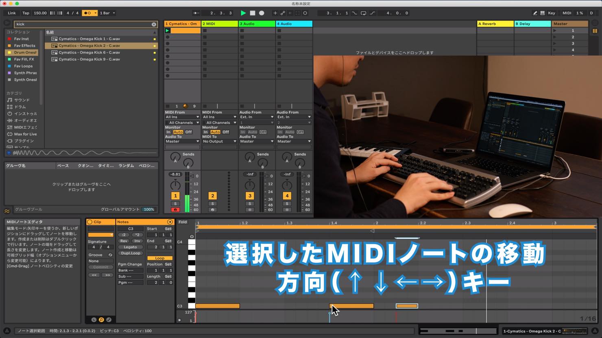Click the Dupl.Loop button

click(x=131, y=253)
